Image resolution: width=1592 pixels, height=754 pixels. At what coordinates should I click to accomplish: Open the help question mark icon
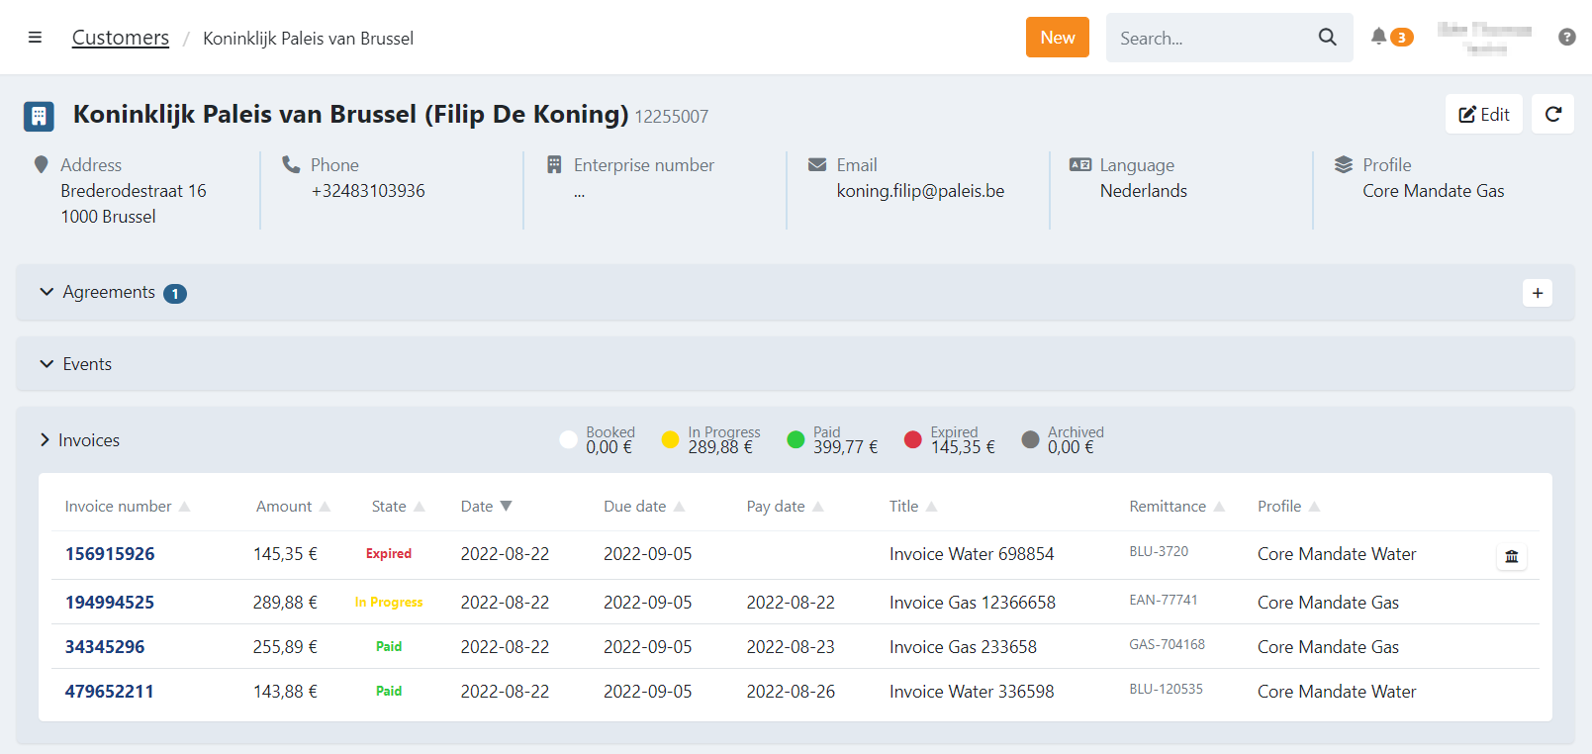pyautogui.click(x=1566, y=38)
